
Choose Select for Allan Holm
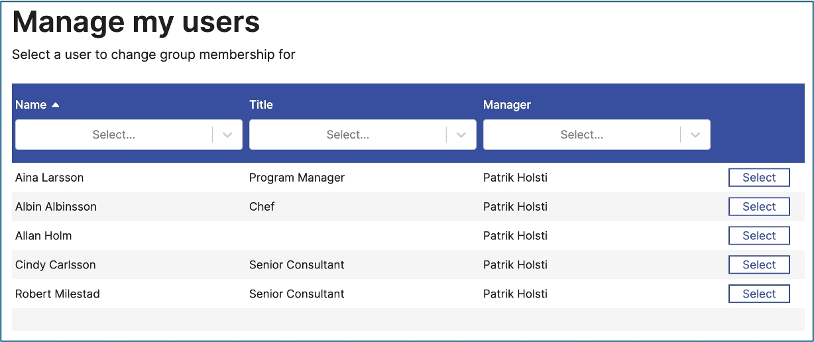[759, 236]
